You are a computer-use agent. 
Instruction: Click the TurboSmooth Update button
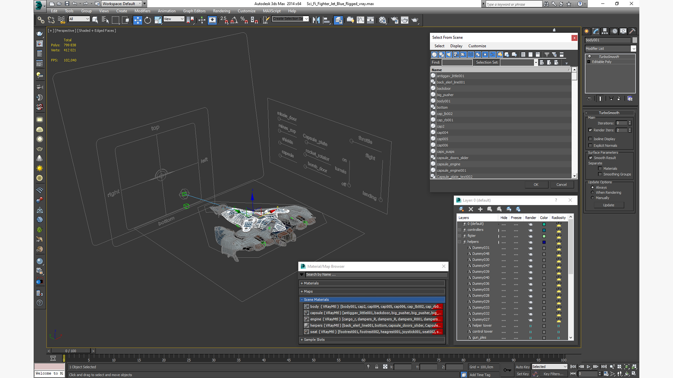609,205
